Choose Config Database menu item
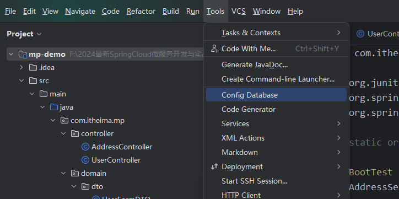The width and height of the screenshot is (399, 199). click(x=276, y=95)
